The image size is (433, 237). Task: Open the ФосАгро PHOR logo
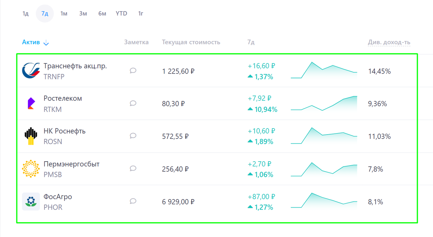[x=31, y=202]
